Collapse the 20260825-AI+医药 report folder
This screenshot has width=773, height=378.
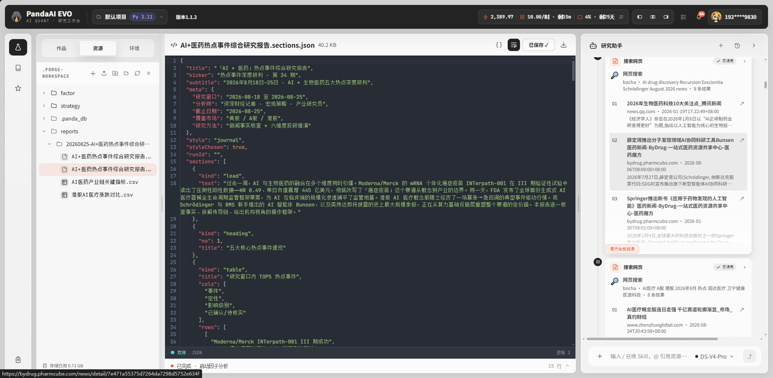point(49,144)
